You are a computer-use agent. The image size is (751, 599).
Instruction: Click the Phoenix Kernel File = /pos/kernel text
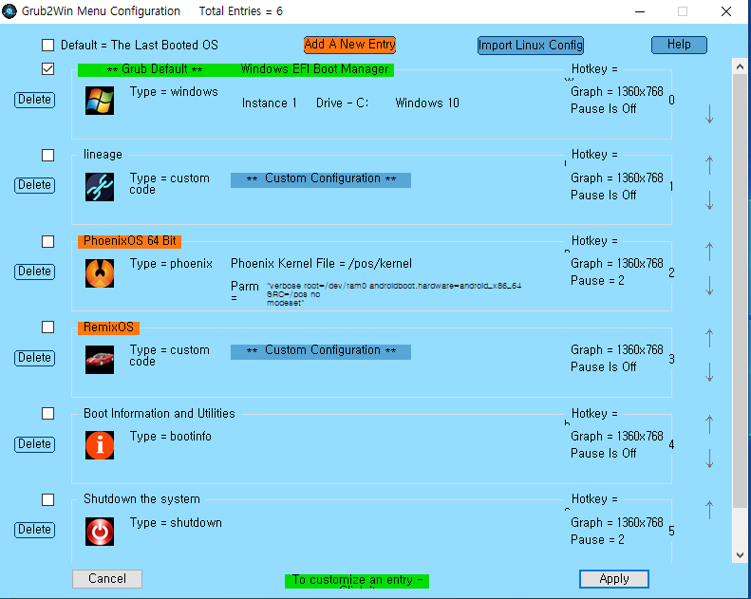(321, 264)
